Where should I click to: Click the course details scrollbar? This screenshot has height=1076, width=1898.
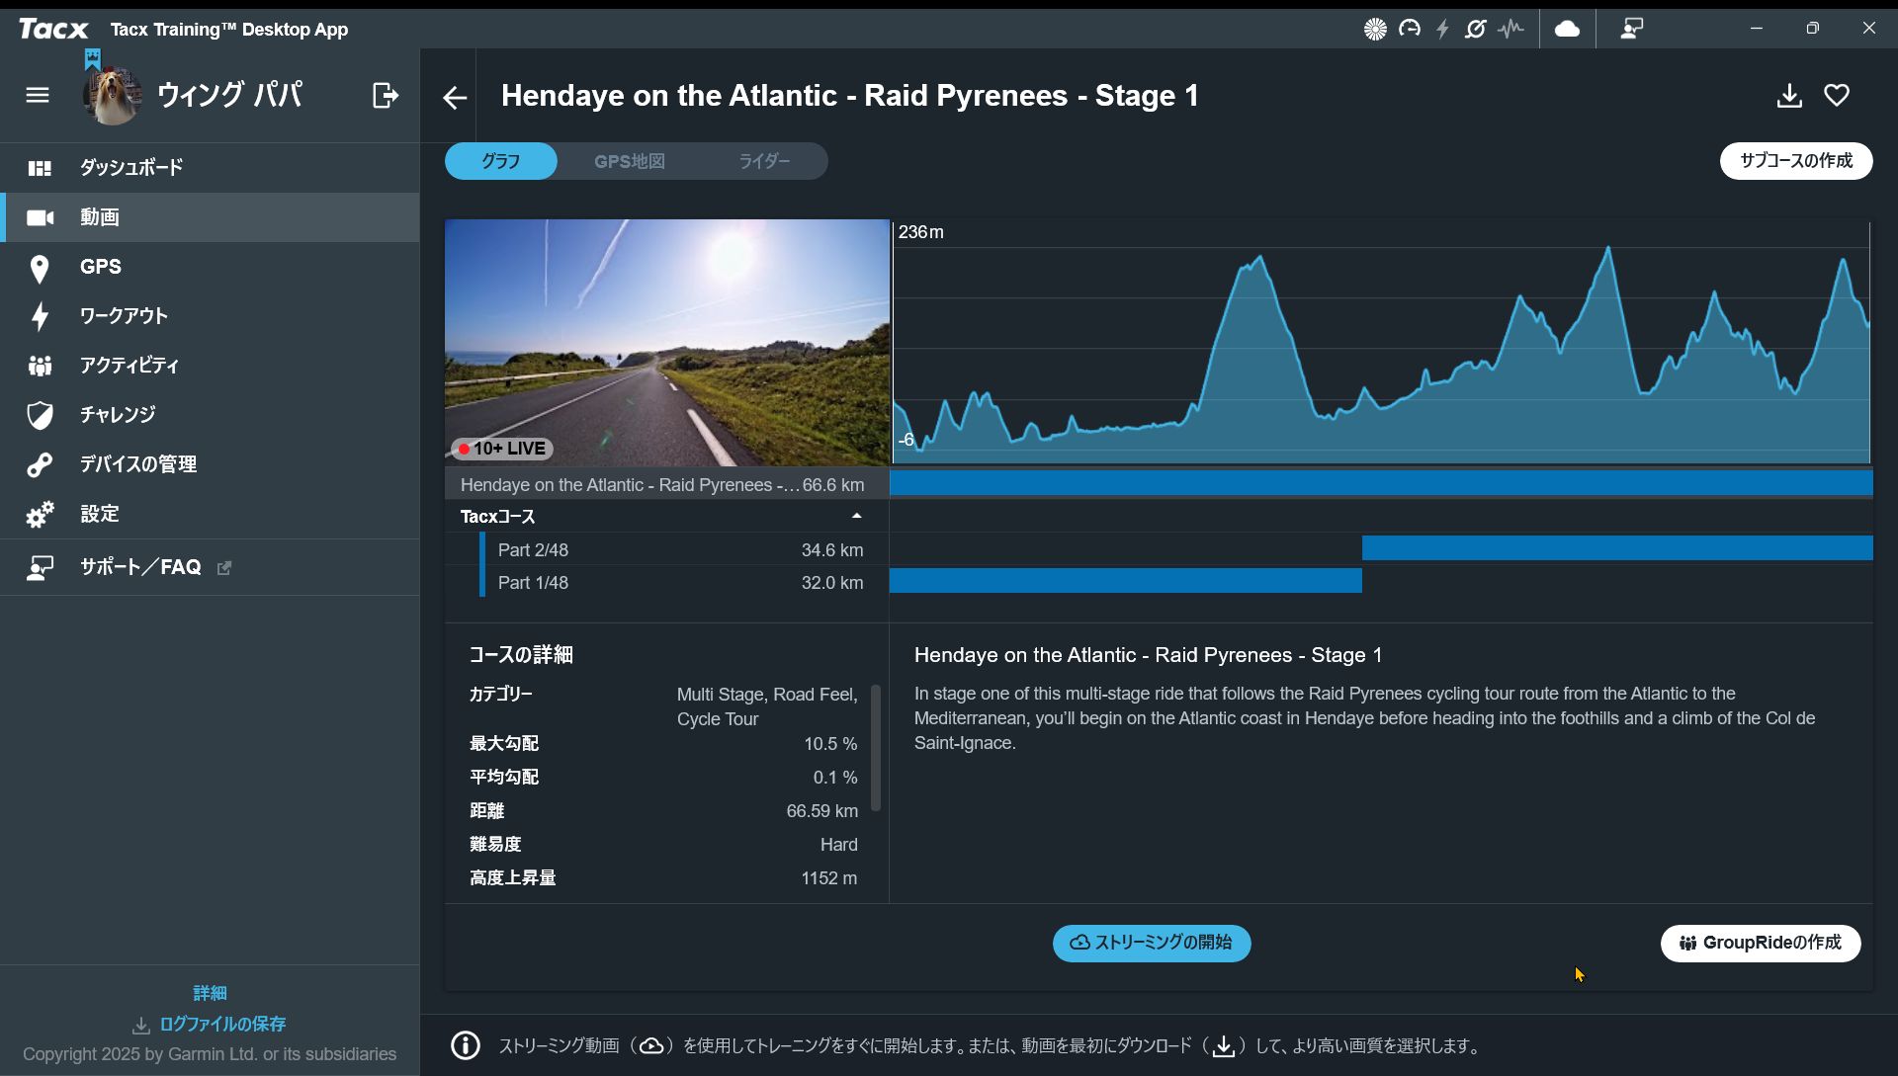876,747
